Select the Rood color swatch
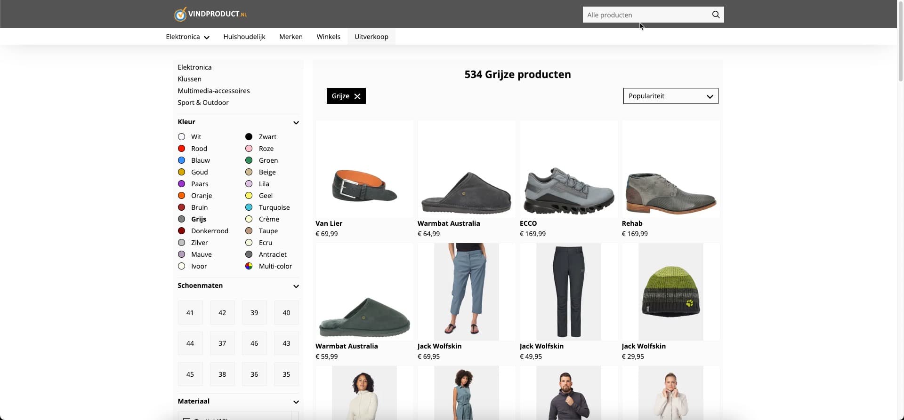Viewport: 904px width, 420px height. pyautogui.click(x=181, y=149)
